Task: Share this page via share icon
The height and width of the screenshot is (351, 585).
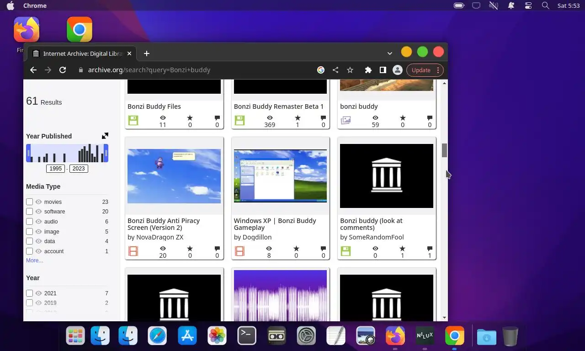Action: (335, 70)
